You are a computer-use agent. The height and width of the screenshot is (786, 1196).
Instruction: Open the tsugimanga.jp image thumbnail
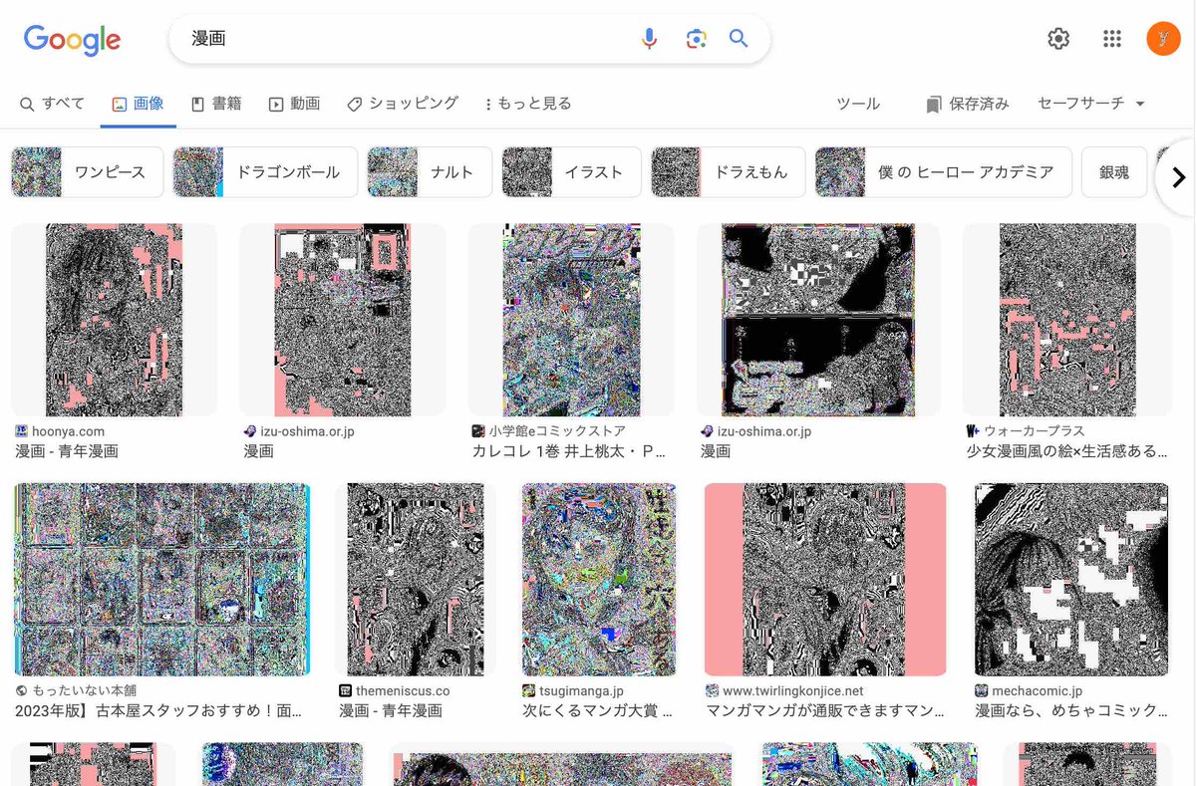click(599, 580)
